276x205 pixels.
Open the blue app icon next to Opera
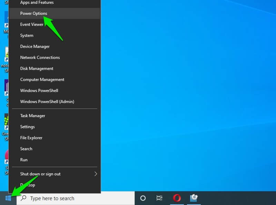[194, 198]
